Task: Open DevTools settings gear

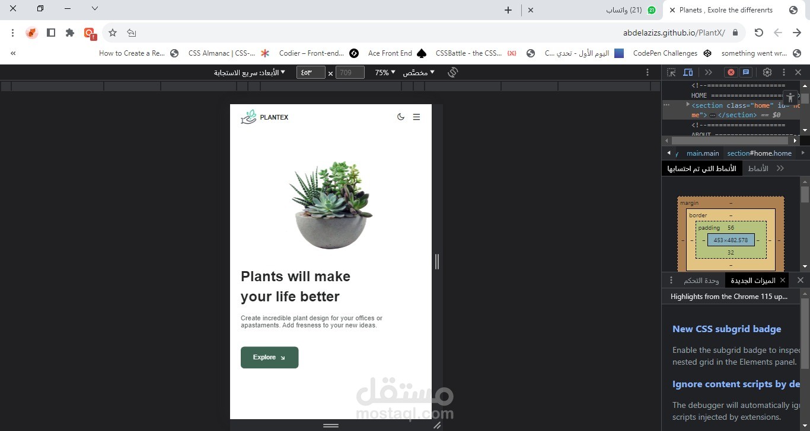Action: (767, 72)
